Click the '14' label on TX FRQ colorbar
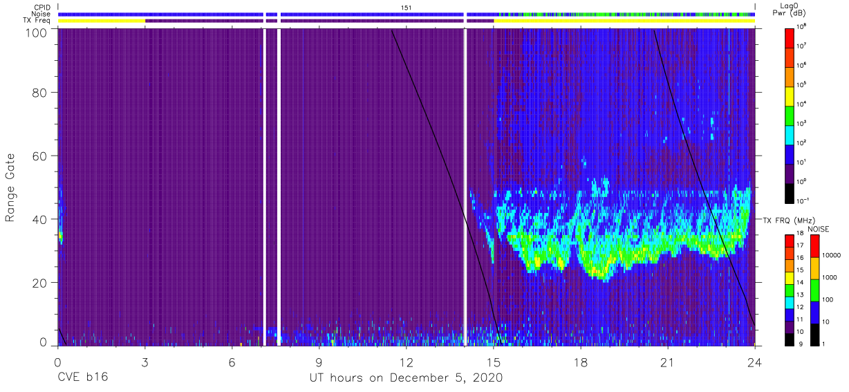 click(x=800, y=283)
